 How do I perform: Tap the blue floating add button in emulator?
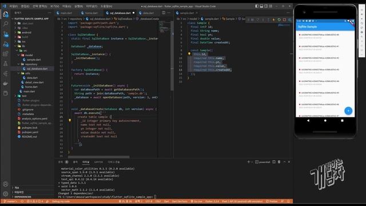[x=348, y=110]
